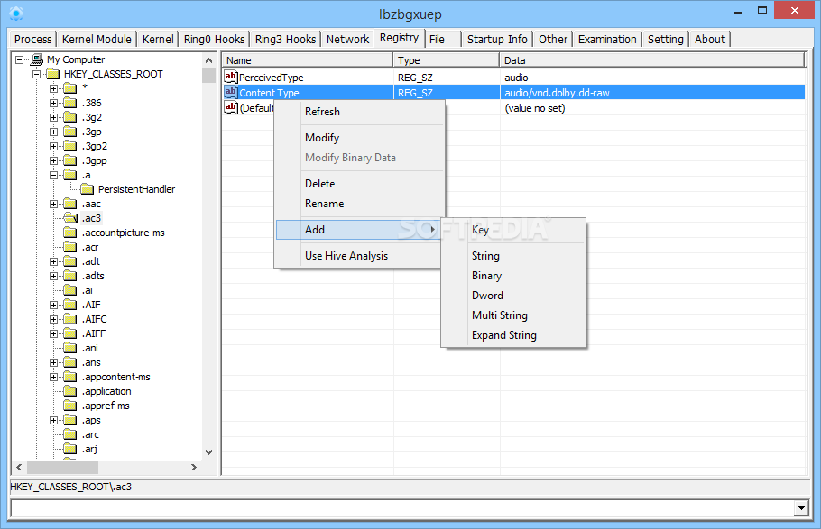Click the (Default) string value icon
Viewport: 821px width, 529px height.
coord(231,108)
